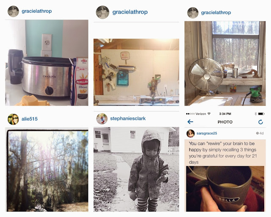
Task: Open gracielathrop avatar above pegboard workshop photo
Action: point(102,12)
